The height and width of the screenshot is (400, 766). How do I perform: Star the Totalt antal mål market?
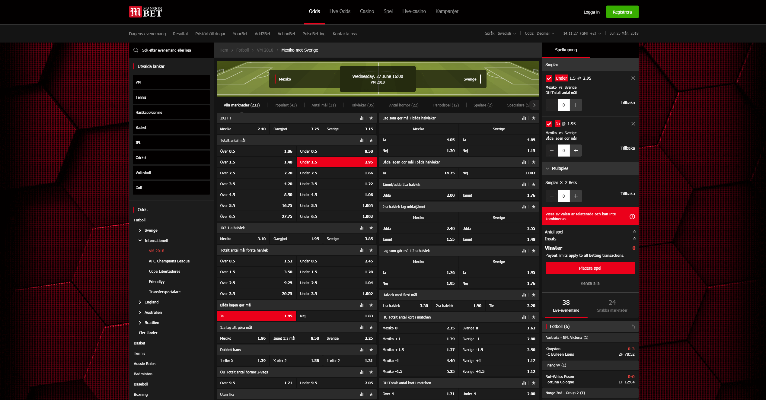pos(371,140)
